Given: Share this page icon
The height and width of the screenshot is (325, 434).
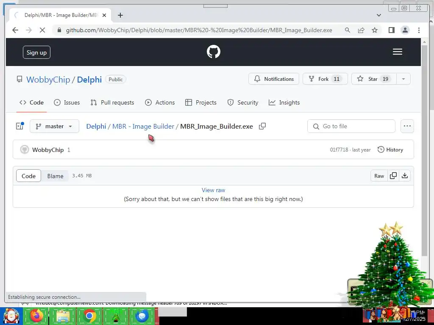Looking at the screenshot, I should pyautogui.click(x=361, y=30).
